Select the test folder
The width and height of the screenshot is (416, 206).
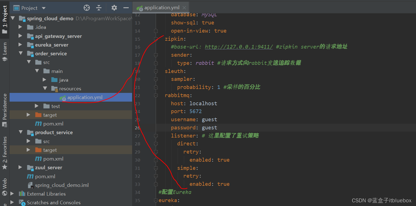[56, 106]
